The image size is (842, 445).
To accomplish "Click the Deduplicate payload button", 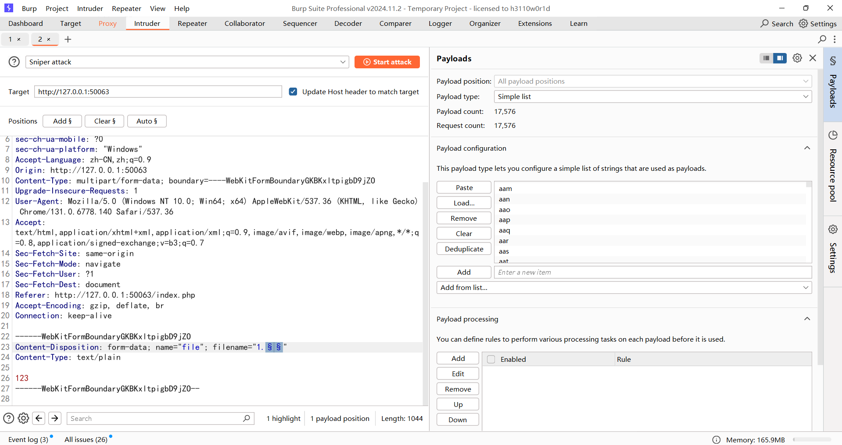I will coord(464,249).
